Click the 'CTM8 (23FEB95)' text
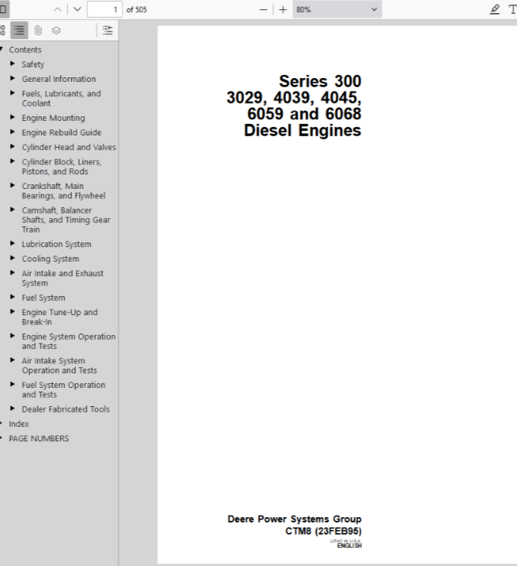 (324, 531)
